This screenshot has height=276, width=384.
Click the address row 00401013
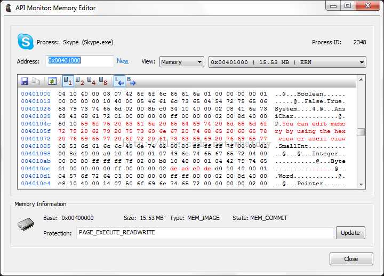click(36, 101)
